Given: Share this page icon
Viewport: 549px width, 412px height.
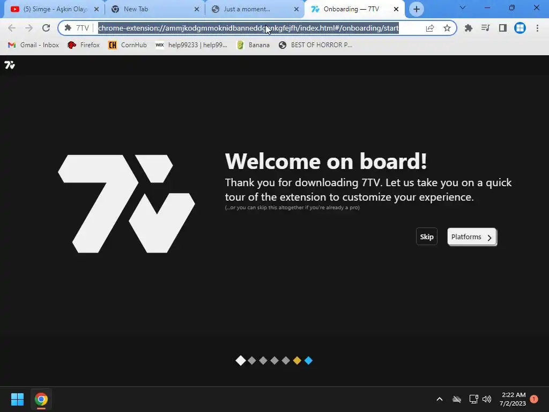Looking at the screenshot, I should (x=430, y=28).
